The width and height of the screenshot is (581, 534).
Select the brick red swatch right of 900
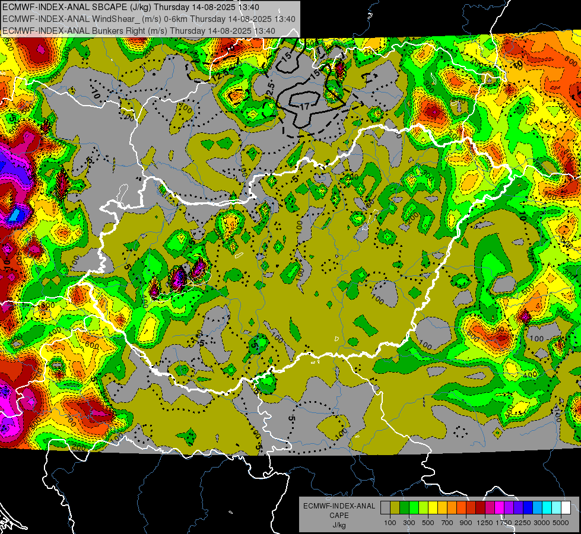[x=471, y=508]
